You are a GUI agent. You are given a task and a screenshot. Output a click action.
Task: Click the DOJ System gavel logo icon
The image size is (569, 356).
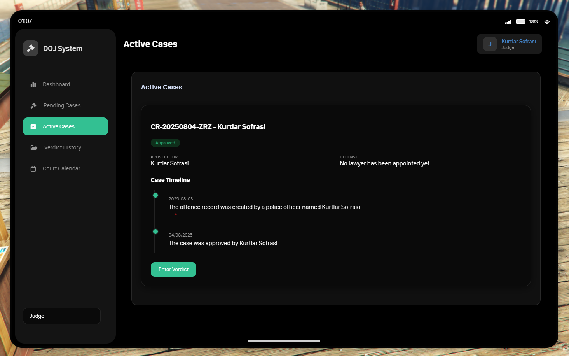coord(31,48)
